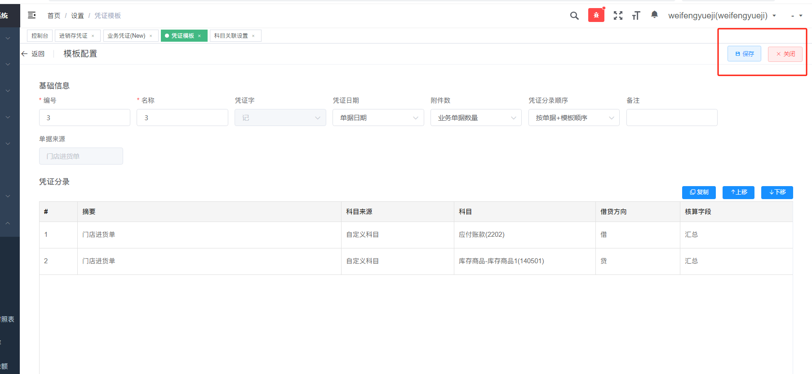Click row 1 自定义科目 cell
This screenshot has height=374, width=812.
click(x=398, y=235)
